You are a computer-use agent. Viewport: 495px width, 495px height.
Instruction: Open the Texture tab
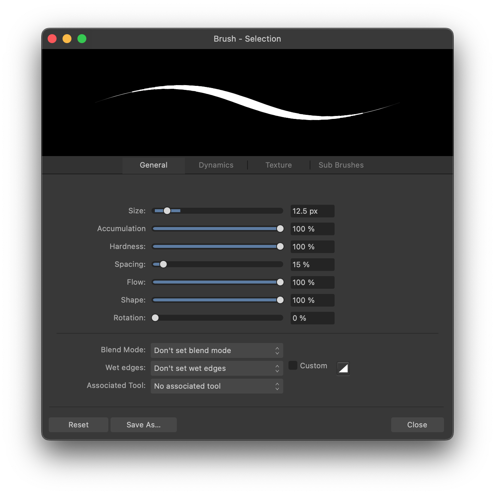tap(278, 165)
